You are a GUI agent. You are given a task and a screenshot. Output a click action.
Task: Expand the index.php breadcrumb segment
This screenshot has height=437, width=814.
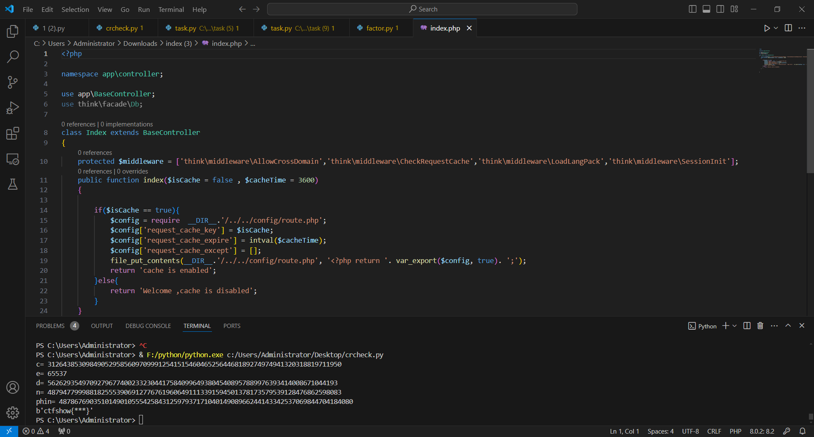point(222,44)
